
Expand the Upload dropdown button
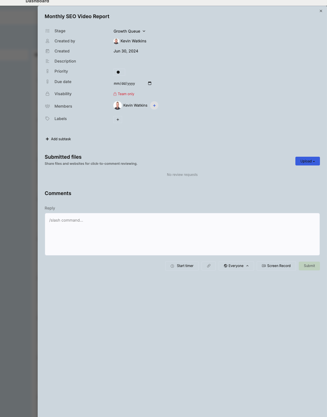tap(307, 161)
